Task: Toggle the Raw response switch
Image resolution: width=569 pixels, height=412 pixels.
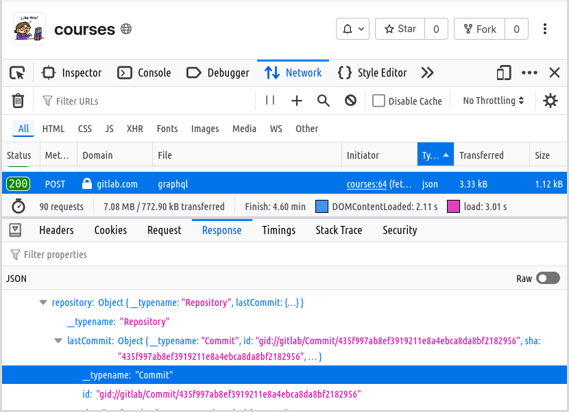Action: [x=548, y=279]
